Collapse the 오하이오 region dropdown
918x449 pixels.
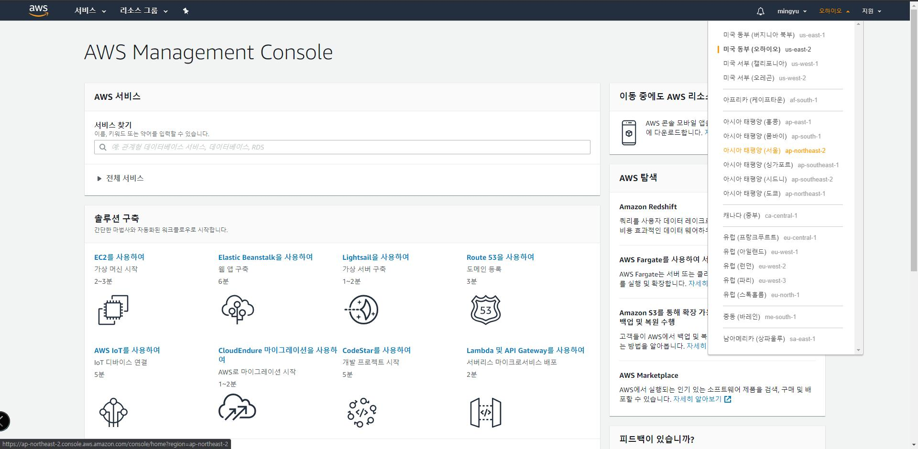[x=834, y=11]
